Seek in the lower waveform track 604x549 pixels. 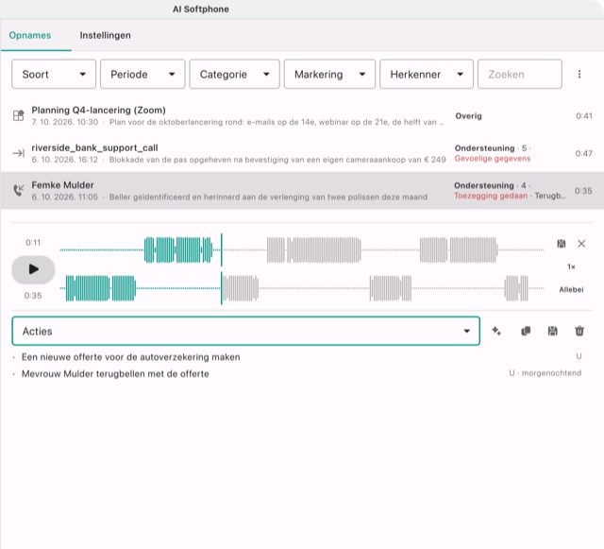(302, 288)
